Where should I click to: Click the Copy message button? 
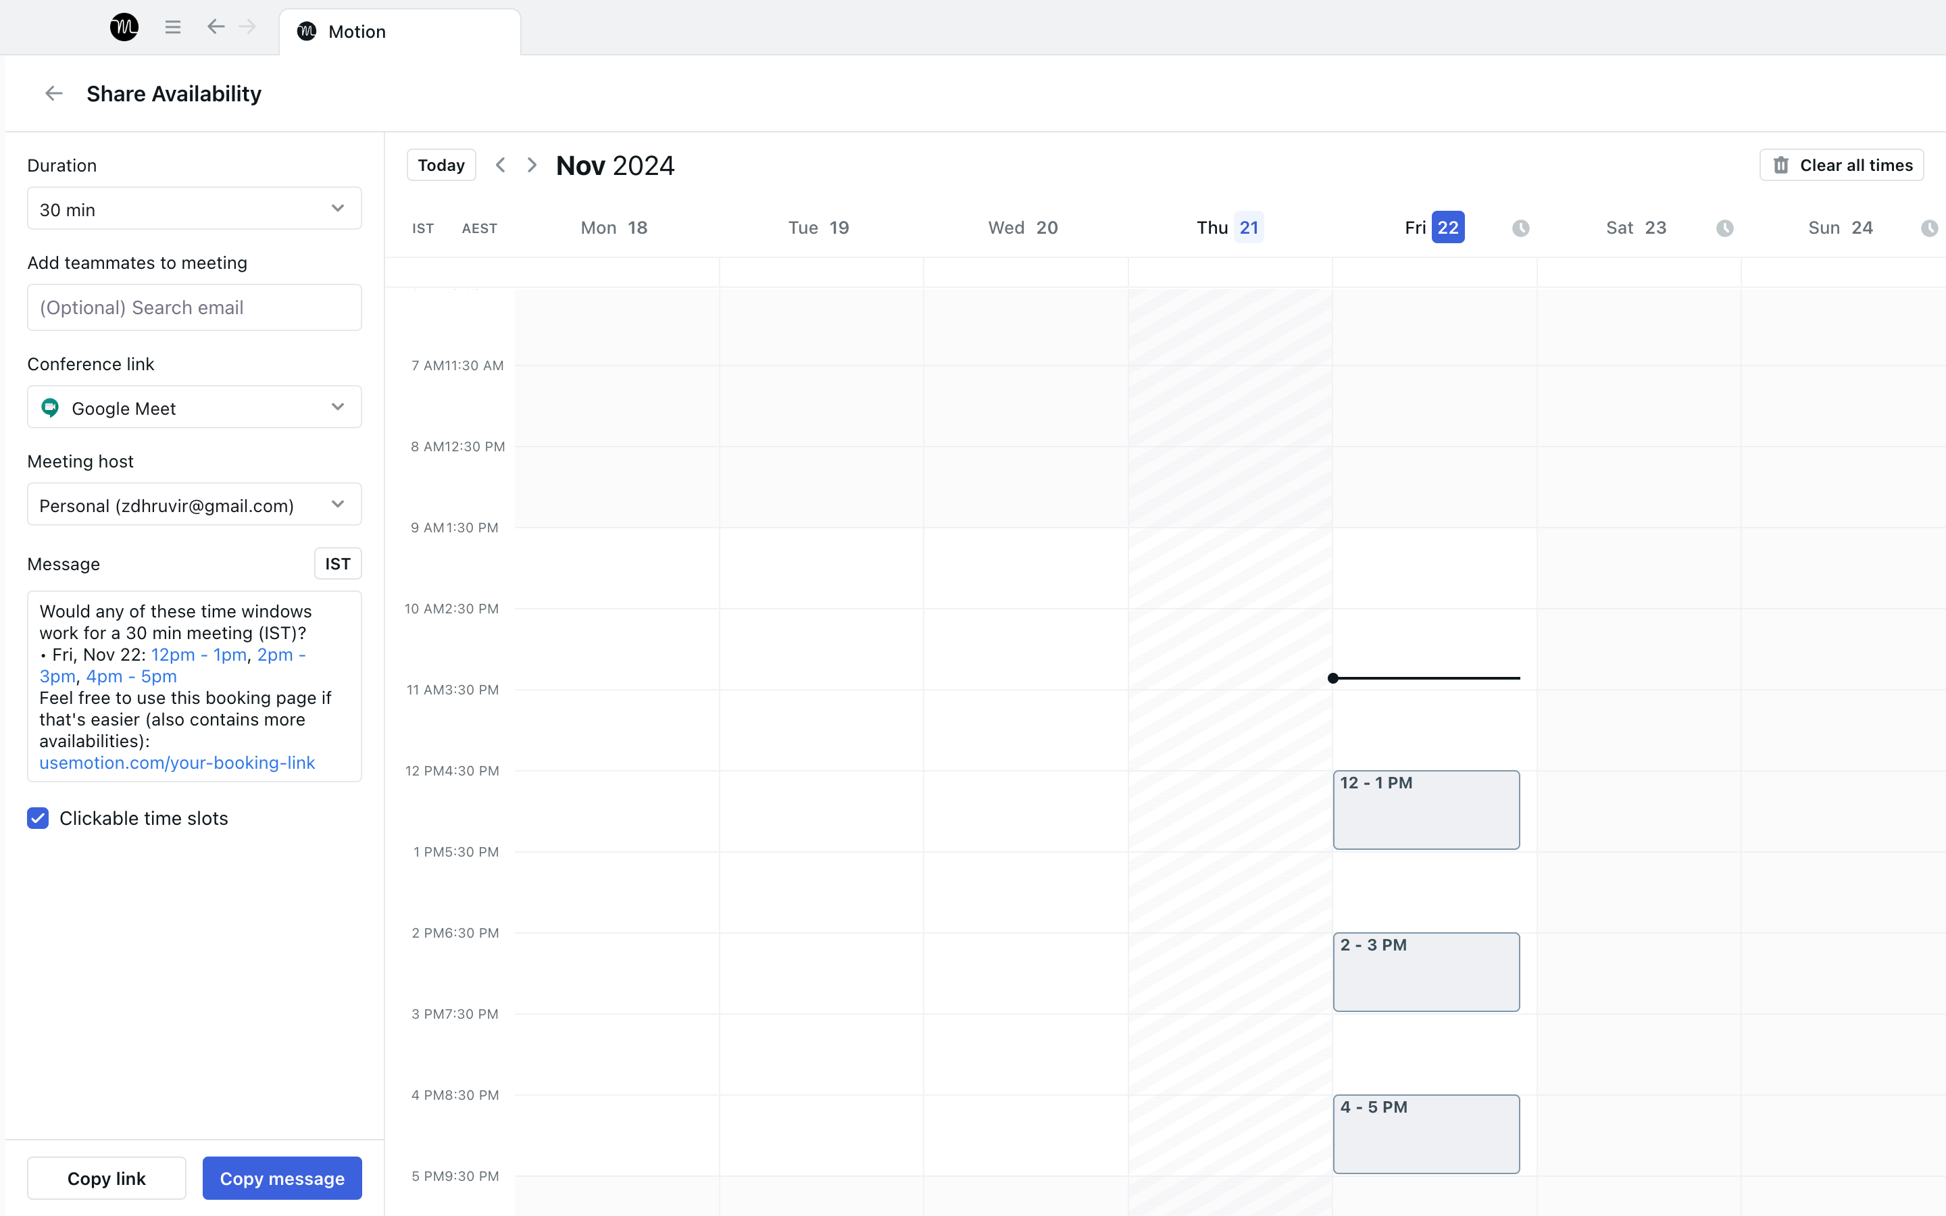282,1178
